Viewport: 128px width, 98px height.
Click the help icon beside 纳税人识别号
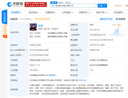(x=23, y=55)
